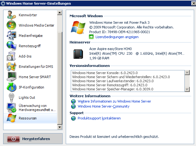
Task: Switch to Medienfreigabe settings
Action: click(x=30, y=36)
